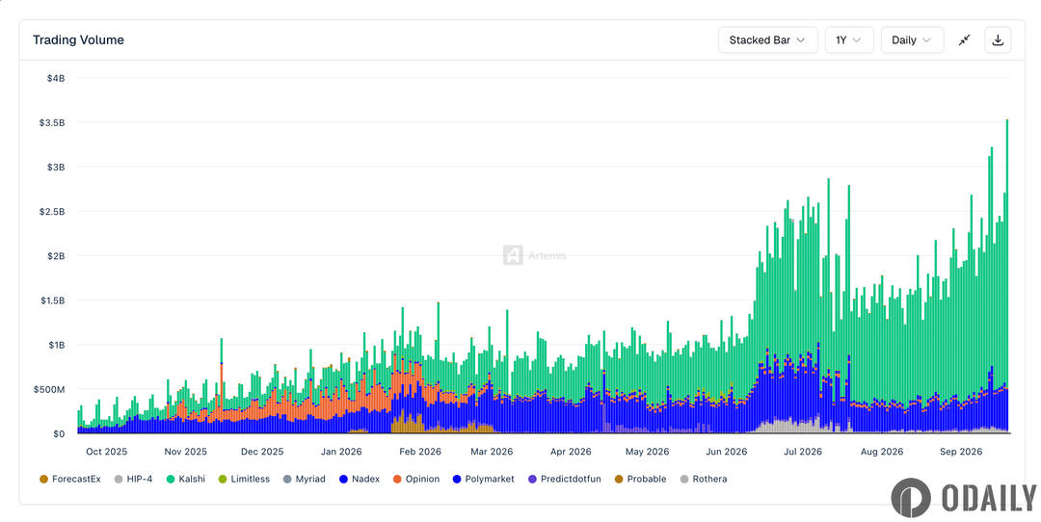
Task: Click the download chart icon
Action: pyautogui.click(x=998, y=39)
